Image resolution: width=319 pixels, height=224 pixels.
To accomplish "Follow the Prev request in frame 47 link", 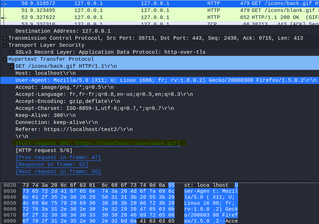I will pyautogui.click(x=58, y=157).
